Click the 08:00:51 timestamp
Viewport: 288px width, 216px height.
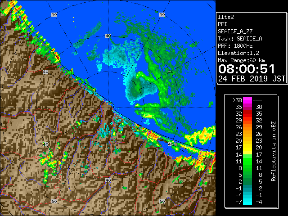tap(247, 69)
